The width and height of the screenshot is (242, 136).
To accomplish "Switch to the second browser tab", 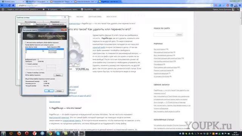I will pos(37,2).
